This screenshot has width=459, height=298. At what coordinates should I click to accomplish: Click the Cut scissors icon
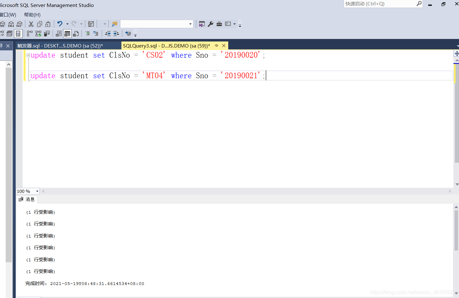[31, 24]
